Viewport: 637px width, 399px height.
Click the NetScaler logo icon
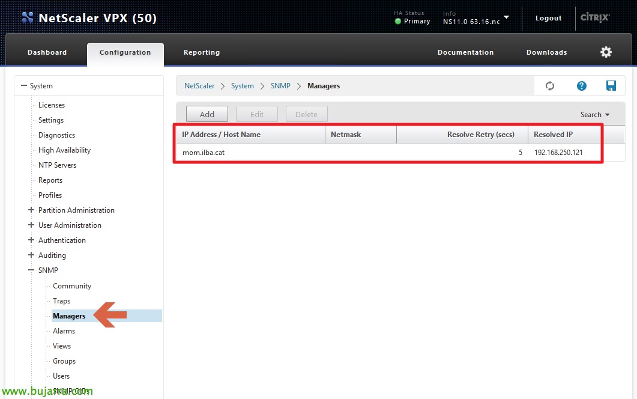[x=27, y=17]
